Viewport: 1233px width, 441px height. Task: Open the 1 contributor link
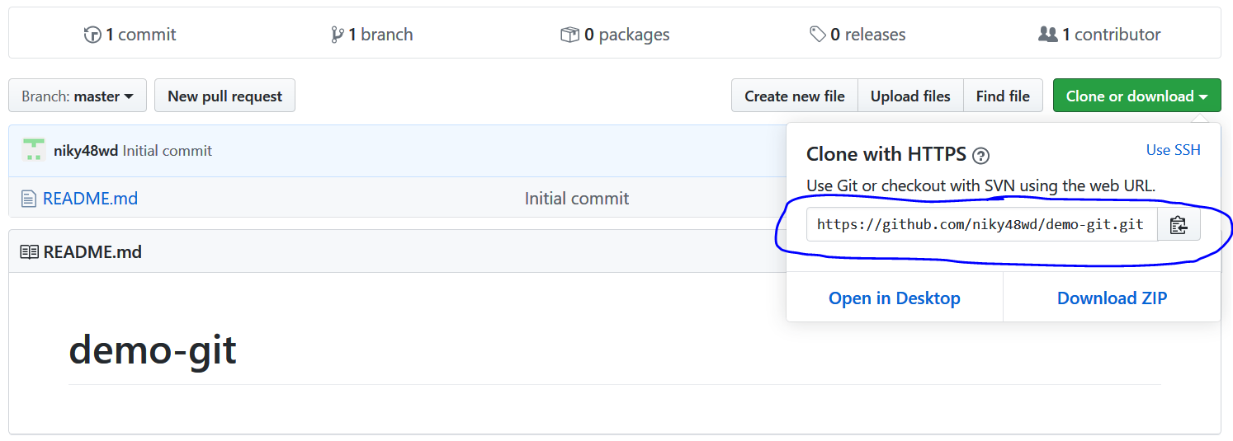1099,35
